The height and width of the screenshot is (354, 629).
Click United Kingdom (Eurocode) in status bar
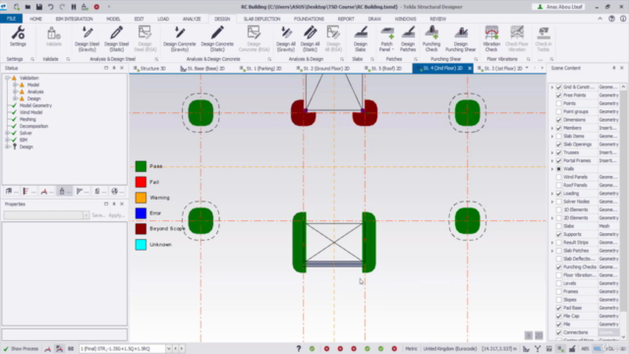point(450,349)
